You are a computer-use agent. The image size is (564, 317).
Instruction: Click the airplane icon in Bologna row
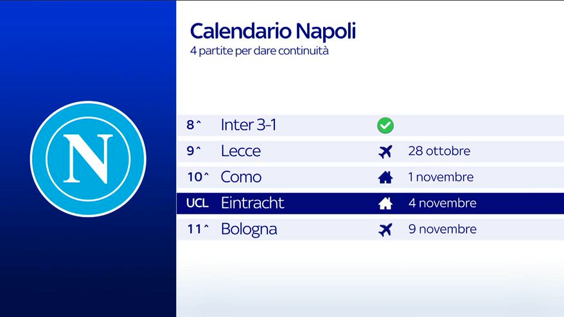(385, 230)
